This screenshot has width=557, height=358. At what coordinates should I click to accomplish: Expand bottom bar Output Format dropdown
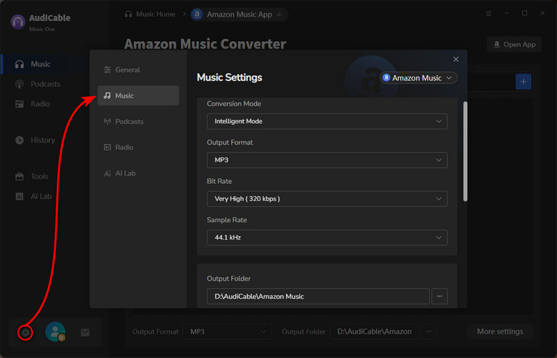pos(228,332)
